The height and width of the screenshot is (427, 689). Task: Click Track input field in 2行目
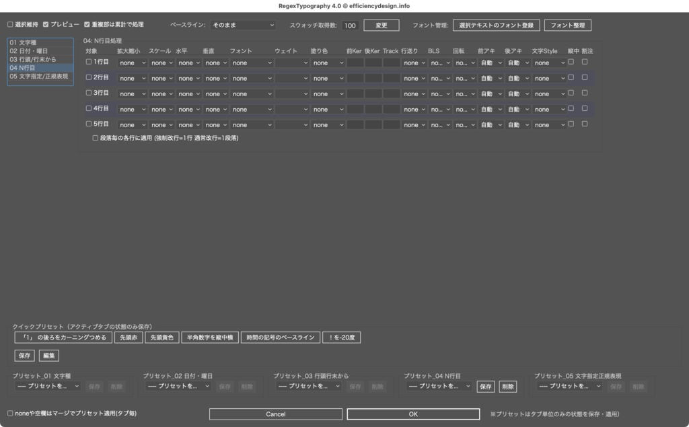coord(391,78)
